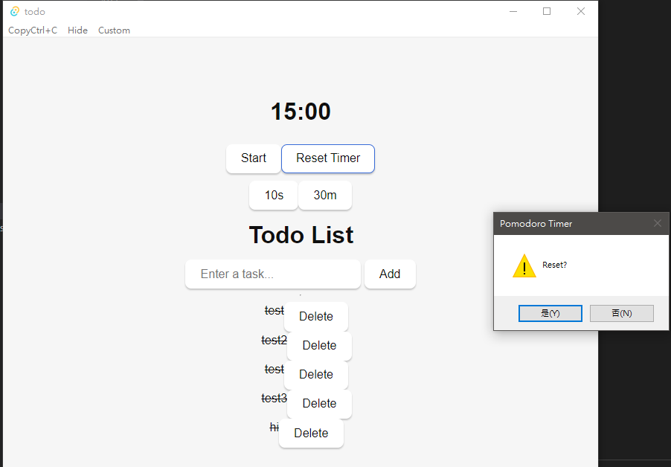Click the 15:00 timer display

301,112
